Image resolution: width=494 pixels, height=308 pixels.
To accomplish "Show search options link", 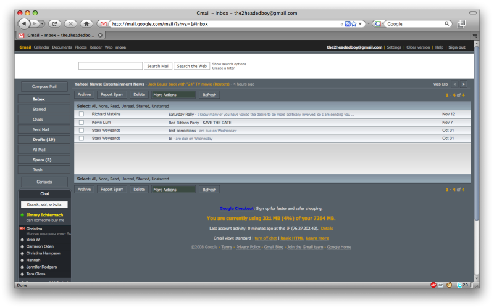I will click(229, 64).
